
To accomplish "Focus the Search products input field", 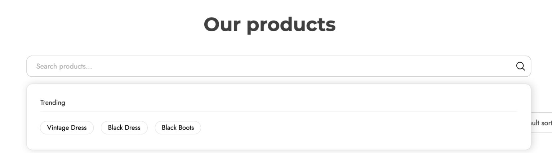I will pyautogui.click(x=279, y=66).
